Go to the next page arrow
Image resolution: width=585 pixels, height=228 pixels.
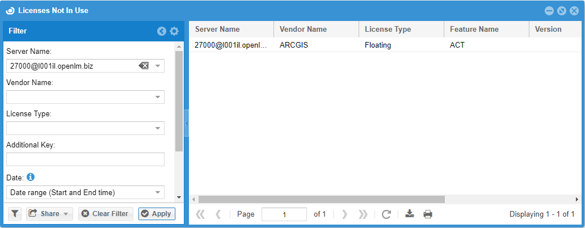pyautogui.click(x=344, y=214)
